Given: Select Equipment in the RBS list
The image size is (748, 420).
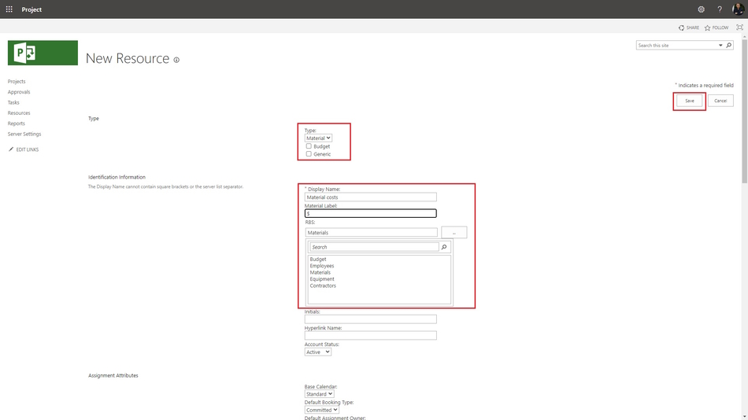Looking at the screenshot, I should point(322,279).
